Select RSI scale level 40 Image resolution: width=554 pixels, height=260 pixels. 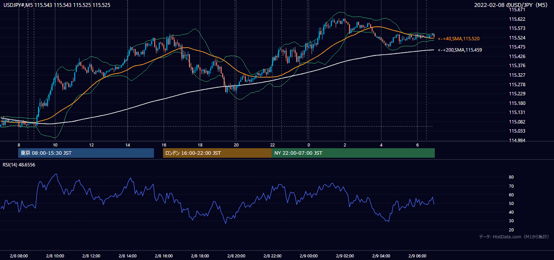tap(511, 212)
